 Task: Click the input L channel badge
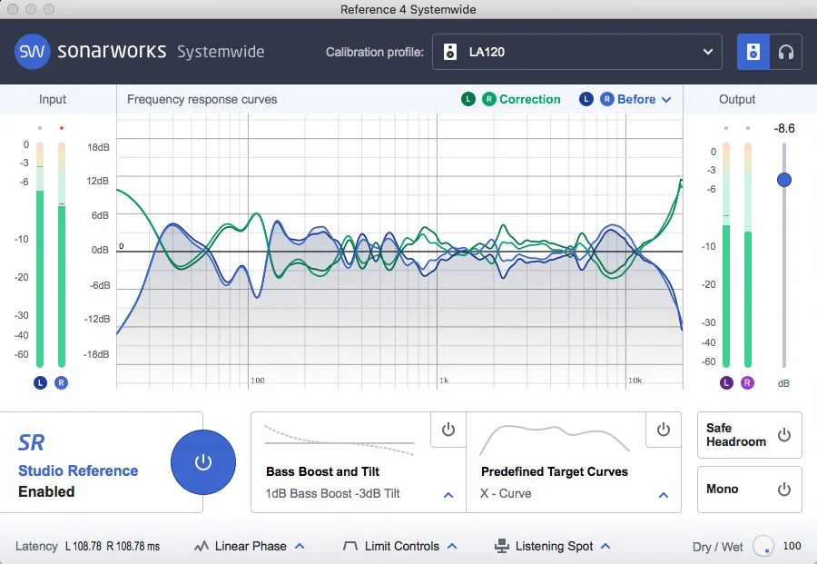coord(40,382)
